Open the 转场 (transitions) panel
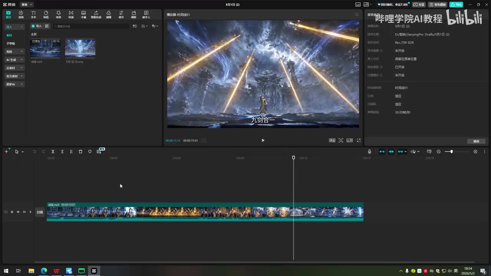This screenshot has height=276, width=491. click(x=71, y=15)
